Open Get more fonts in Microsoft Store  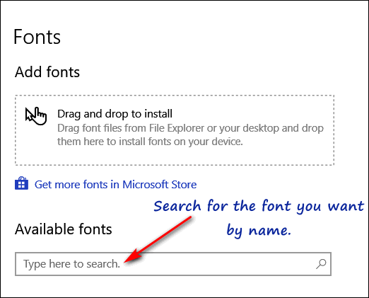115,185
